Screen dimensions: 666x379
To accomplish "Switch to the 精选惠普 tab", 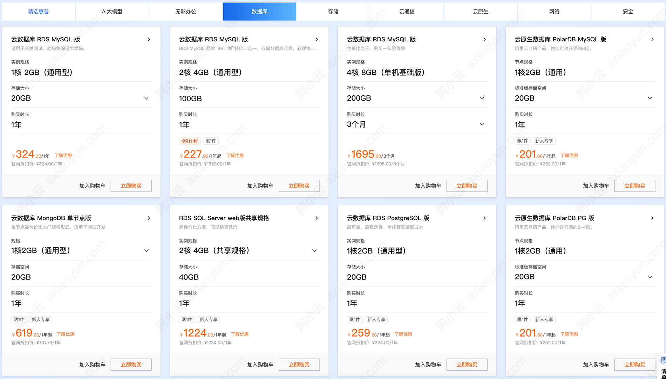I will (39, 12).
